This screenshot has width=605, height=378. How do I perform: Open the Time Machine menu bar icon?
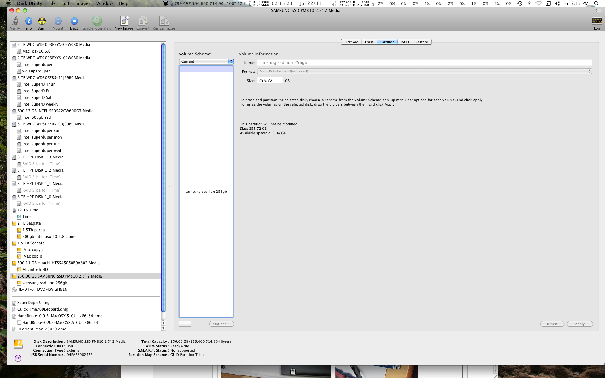click(x=520, y=3)
